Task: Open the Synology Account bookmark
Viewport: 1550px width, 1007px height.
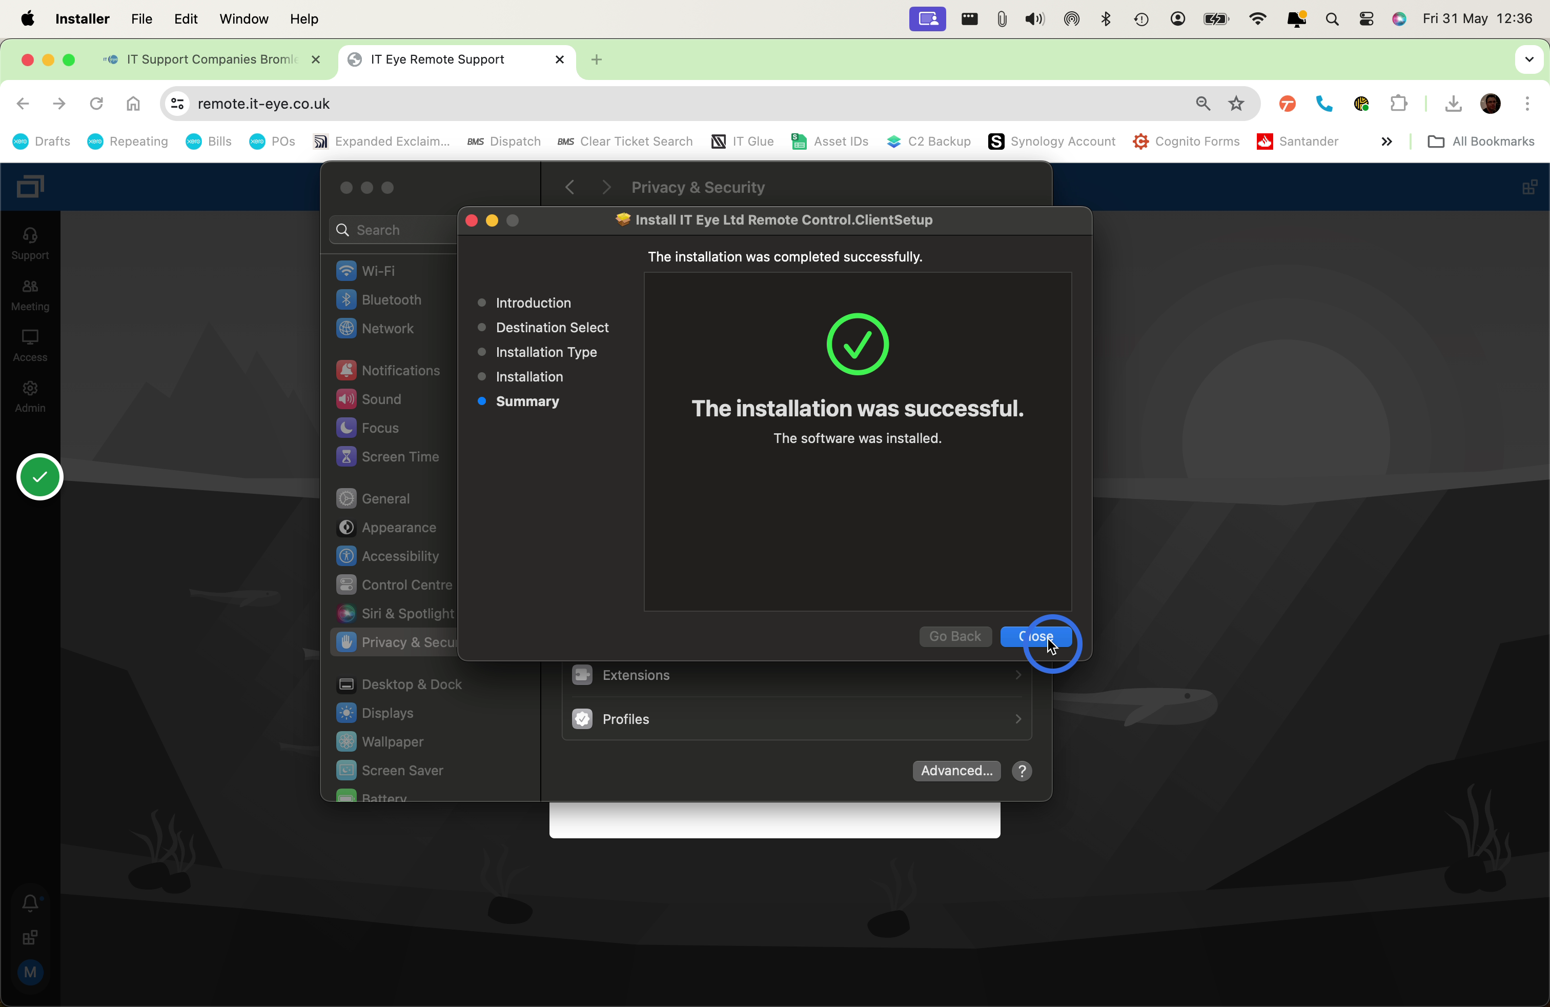Action: (1051, 142)
